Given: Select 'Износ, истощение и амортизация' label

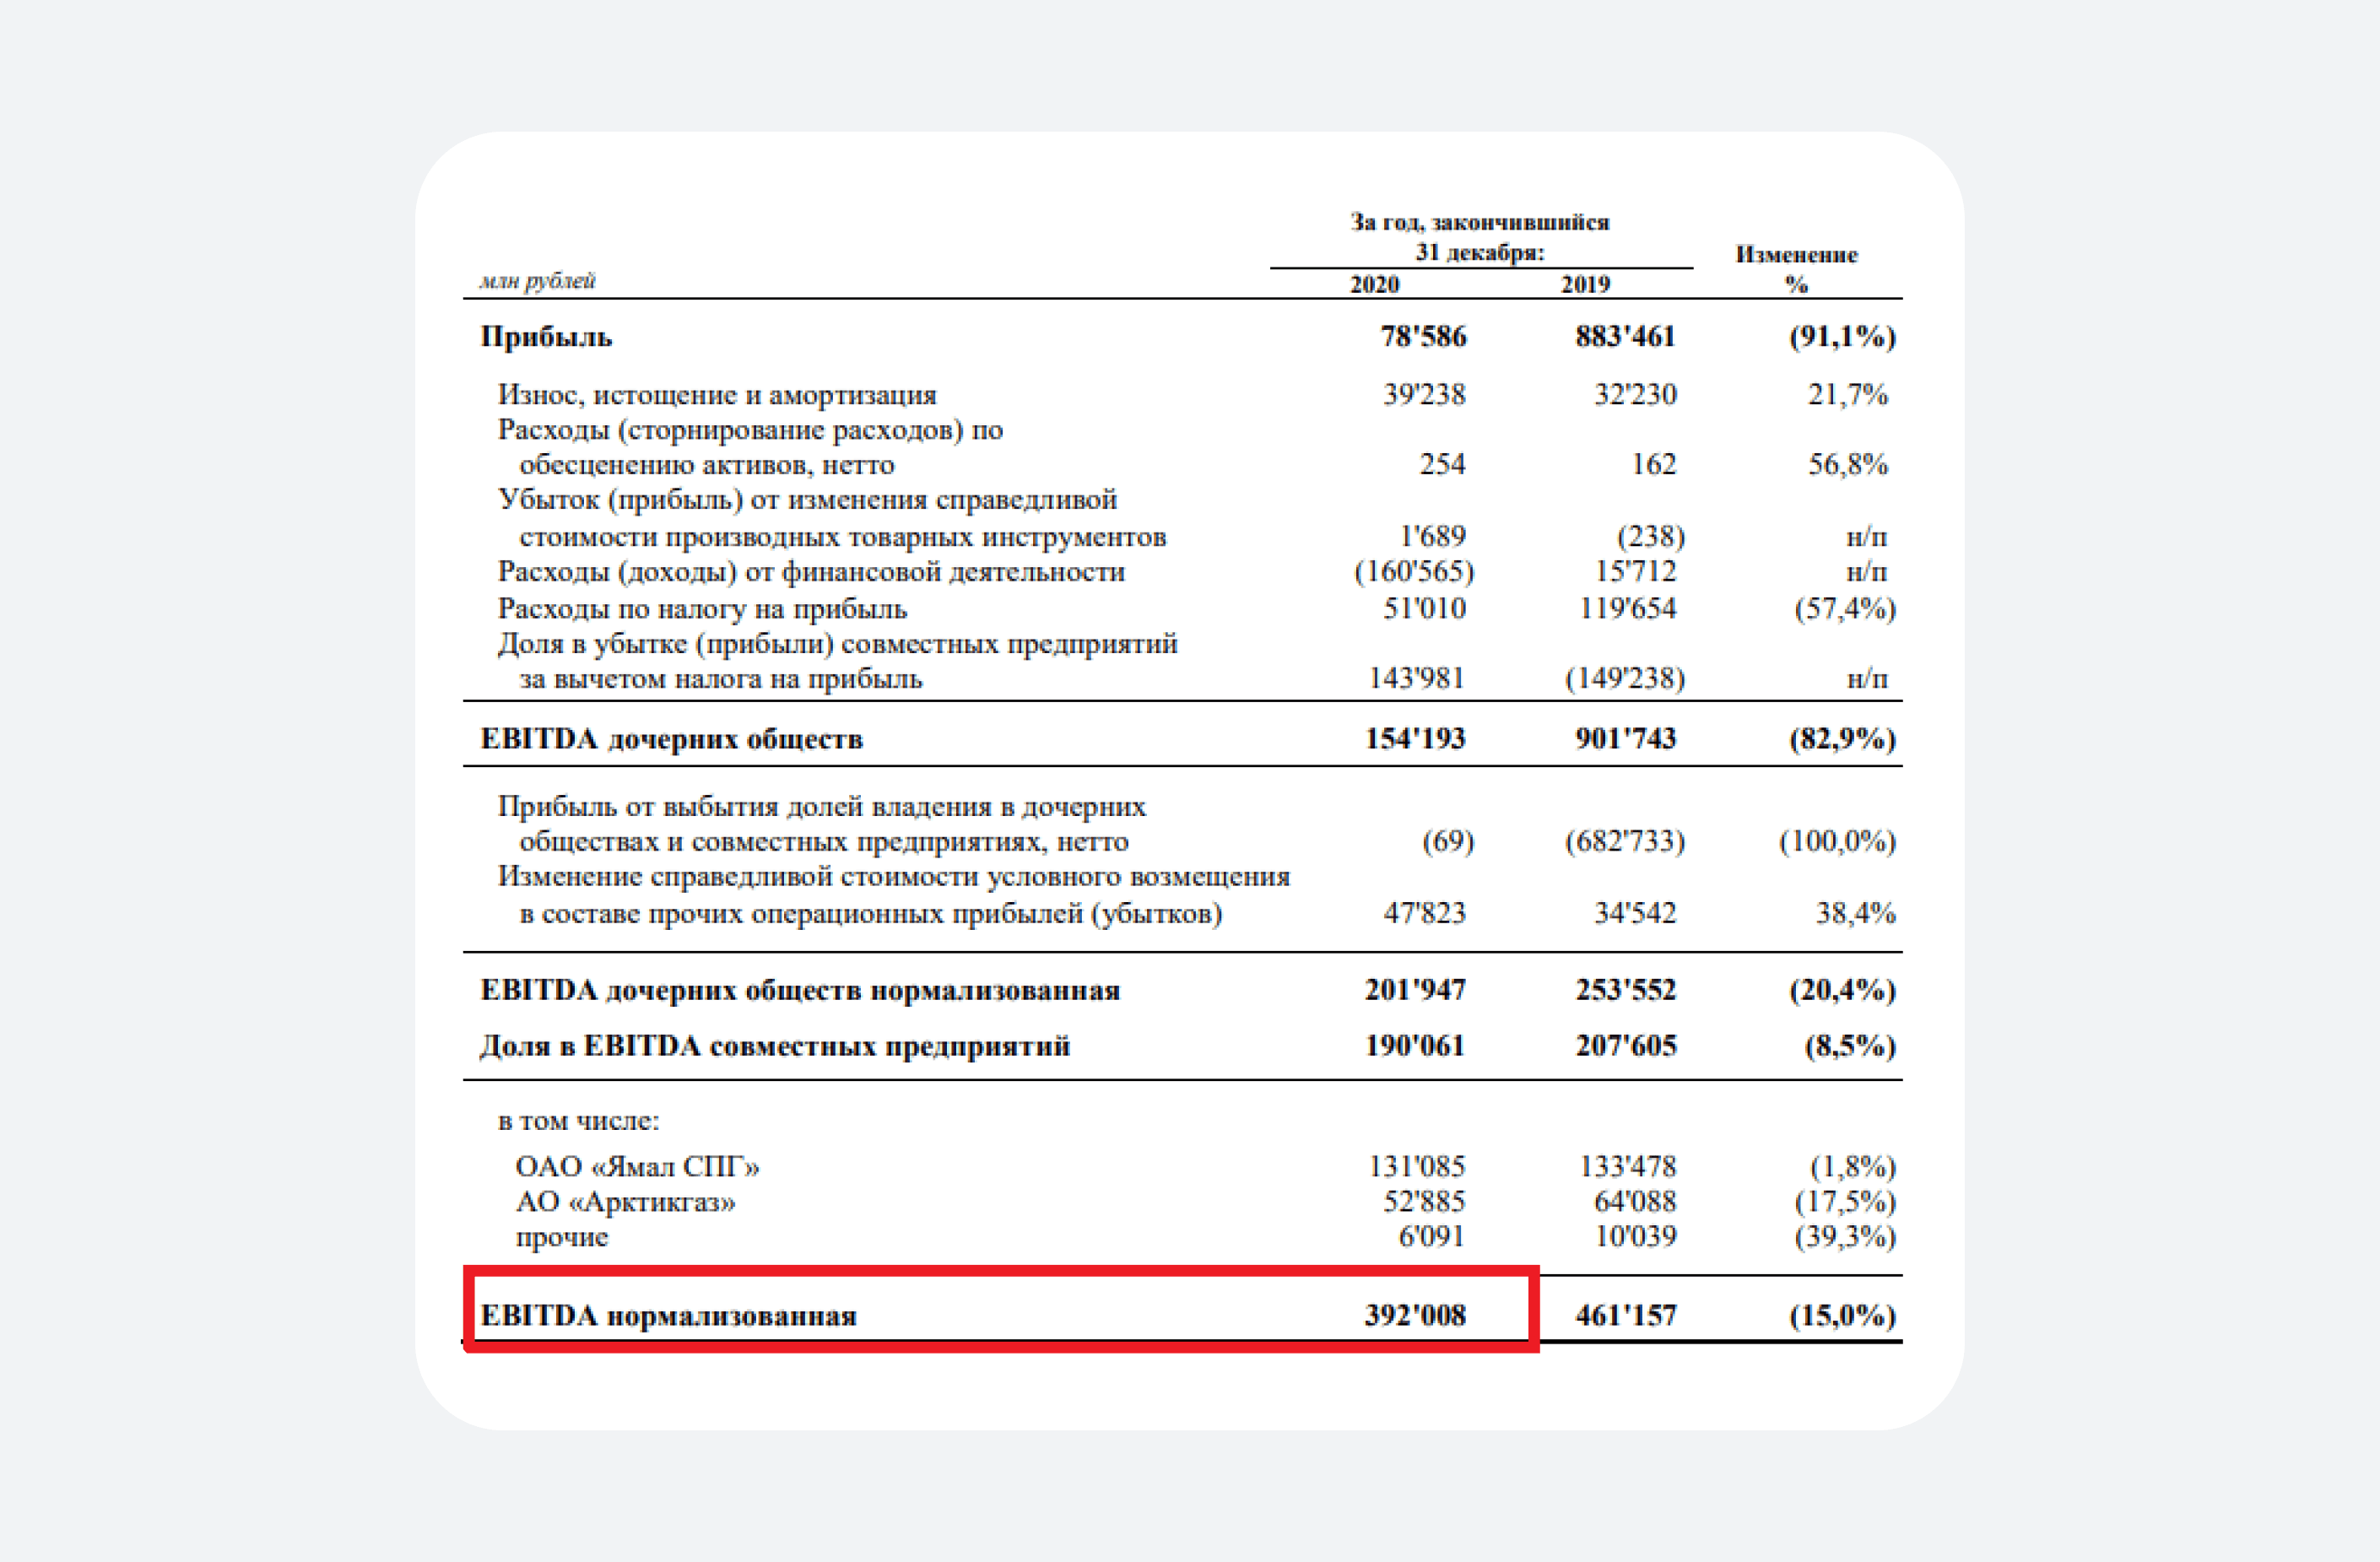Looking at the screenshot, I should pos(717,395).
